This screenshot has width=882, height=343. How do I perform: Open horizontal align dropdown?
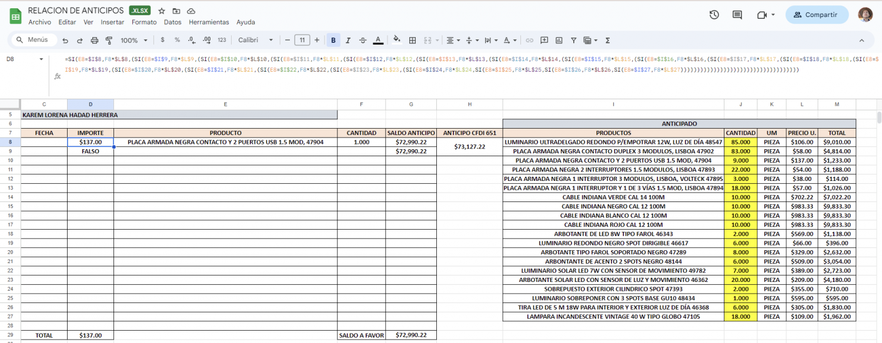pyautogui.click(x=453, y=40)
